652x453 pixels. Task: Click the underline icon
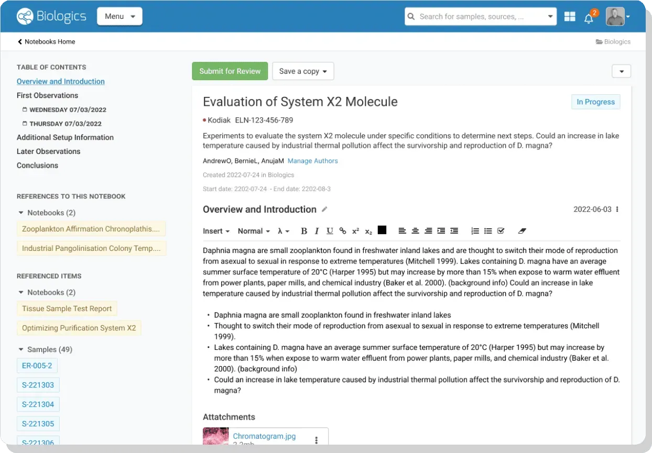click(x=330, y=231)
